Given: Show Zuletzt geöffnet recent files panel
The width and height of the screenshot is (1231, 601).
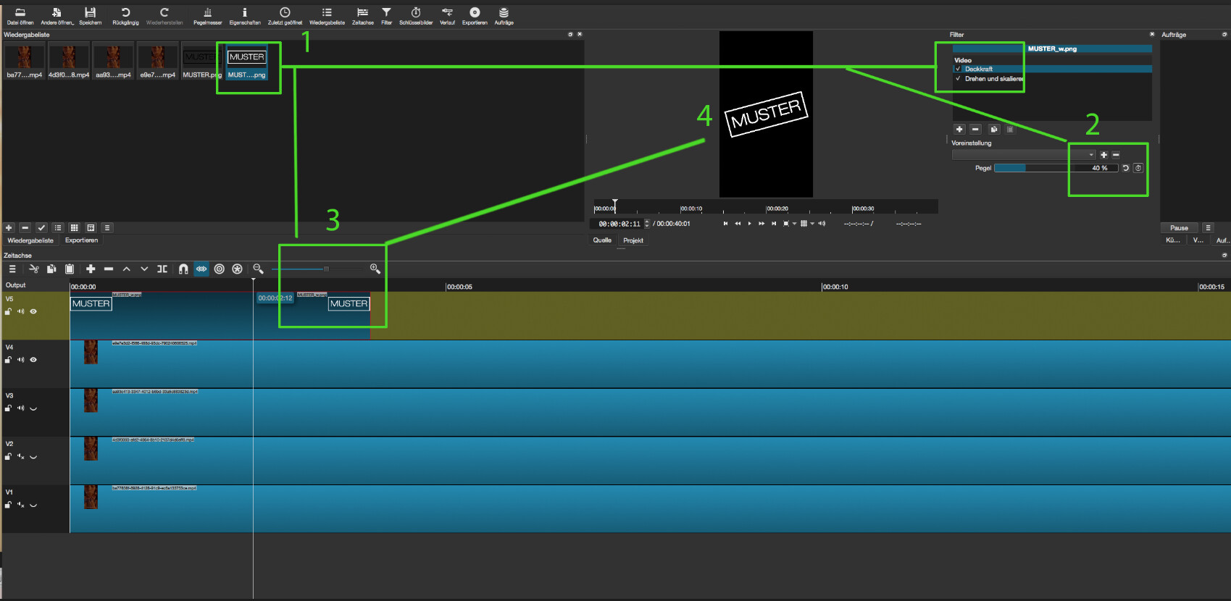Looking at the screenshot, I should [x=285, y=16].
